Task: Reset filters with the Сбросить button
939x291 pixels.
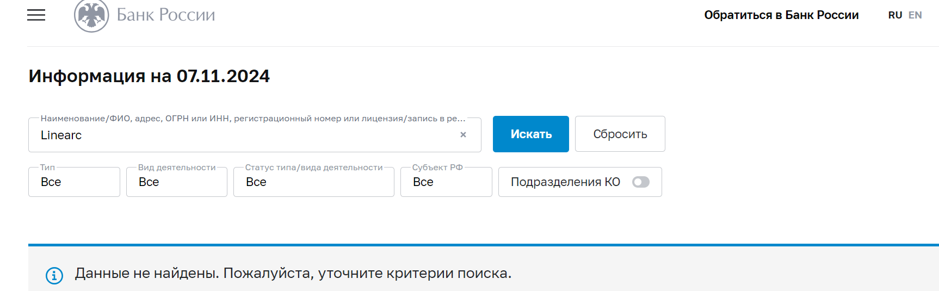Action: click(x=620, y=134)
